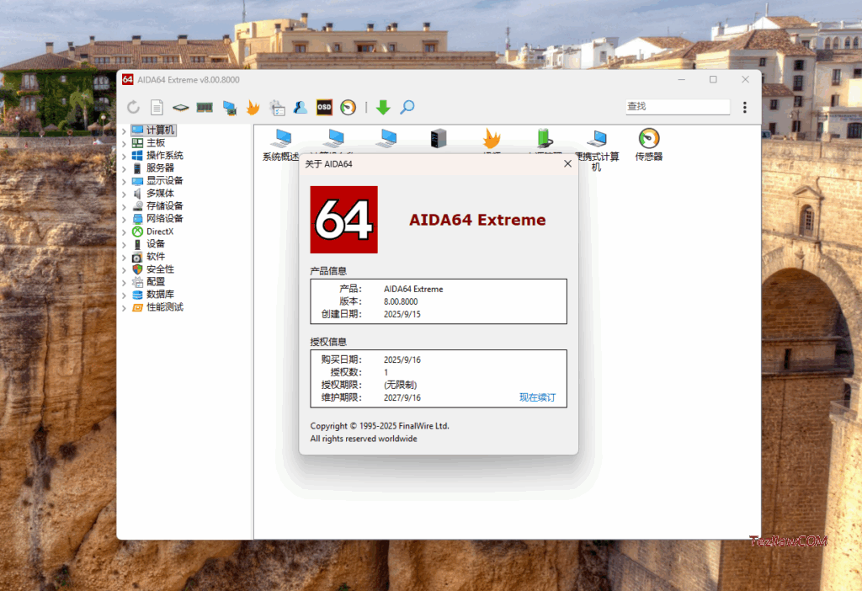Screen dimensions: 862x591
Task: Expand the 计算机 tree node chevron
Action: 125,130
